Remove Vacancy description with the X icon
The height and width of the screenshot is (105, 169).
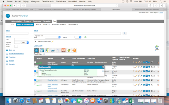point(35,41)
